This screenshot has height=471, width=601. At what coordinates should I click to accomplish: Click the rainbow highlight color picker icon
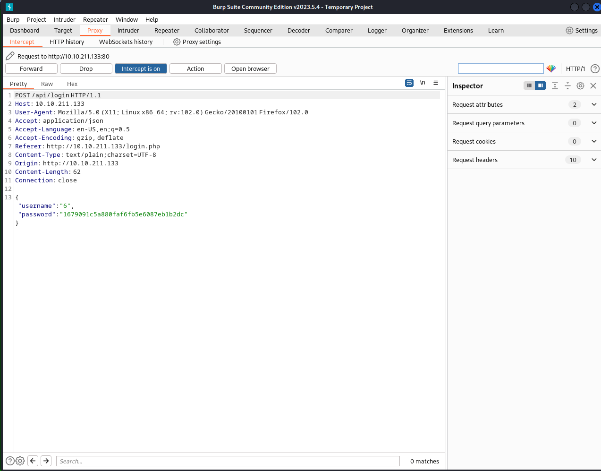tap(551, 69)
